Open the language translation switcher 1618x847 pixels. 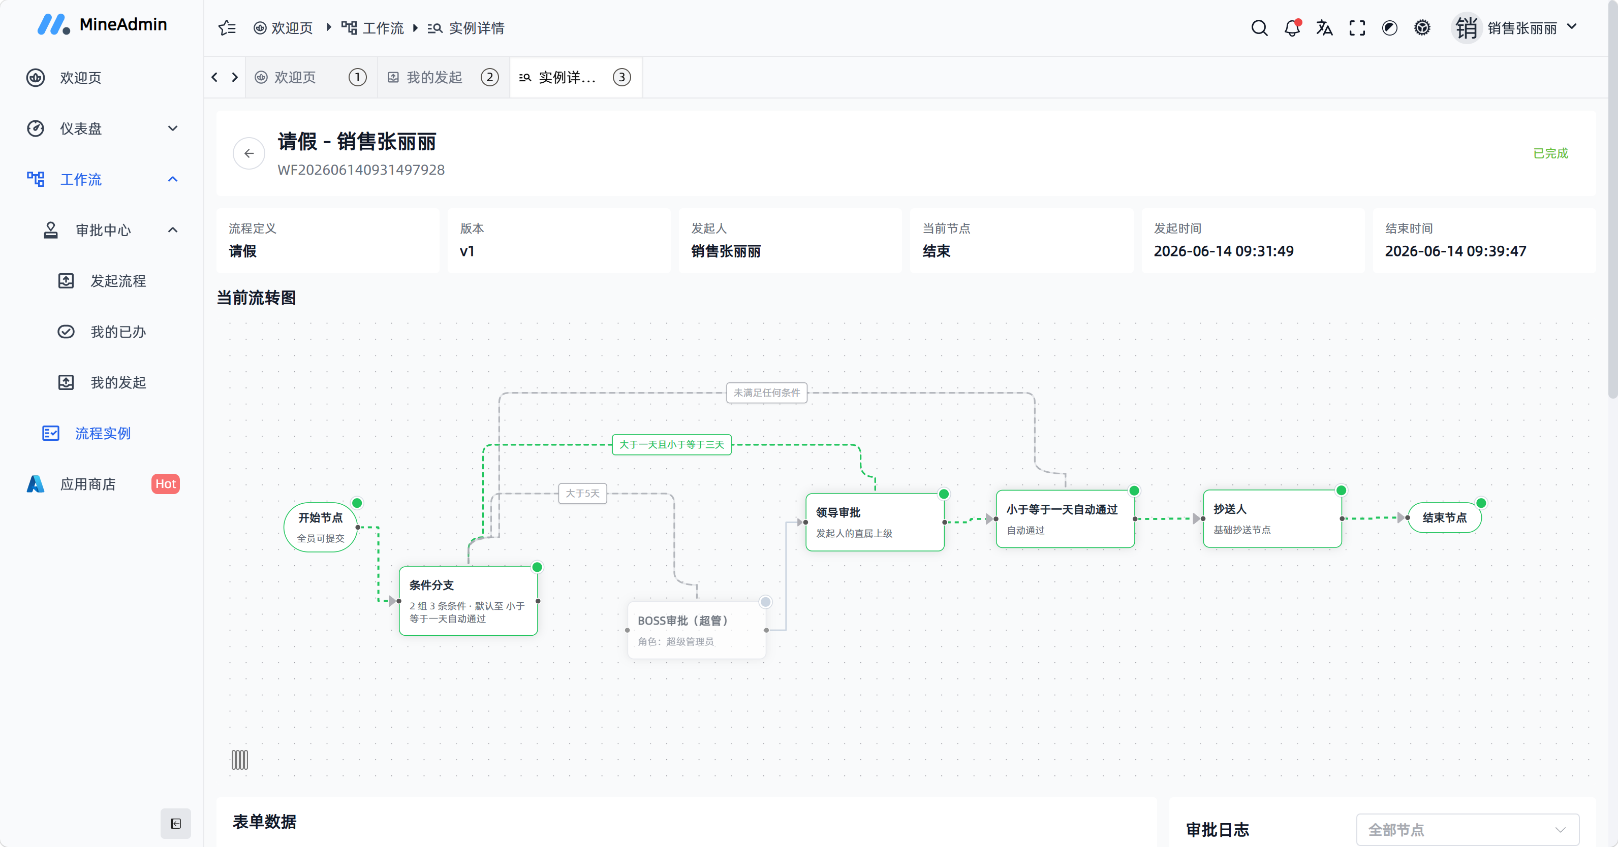coord(1324,27)
